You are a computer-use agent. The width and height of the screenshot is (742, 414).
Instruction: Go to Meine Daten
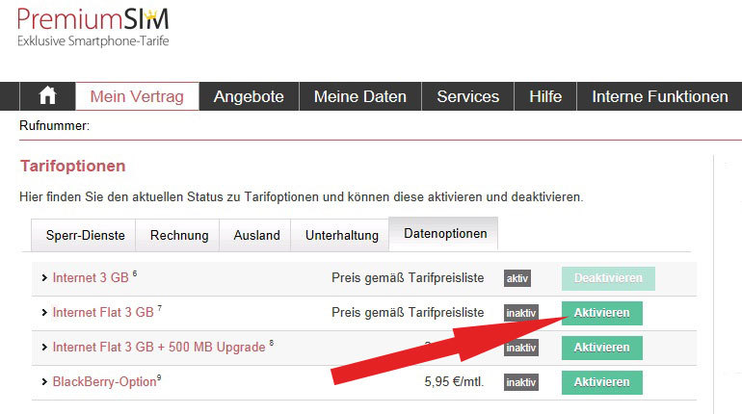click(x=361, y=96)
